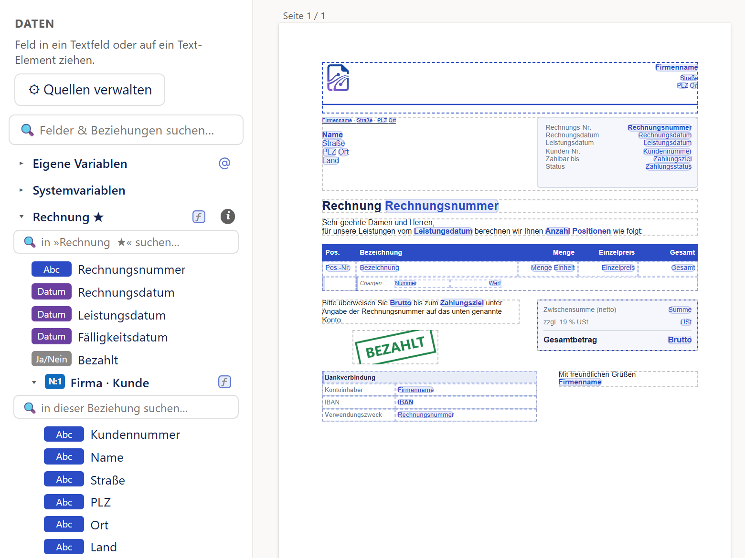Select the BEZAHLT stamp image
This screenshot has width=745, height=558.
[395, 347]
